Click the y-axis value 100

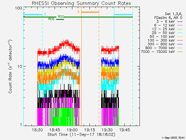pos(19,8)
